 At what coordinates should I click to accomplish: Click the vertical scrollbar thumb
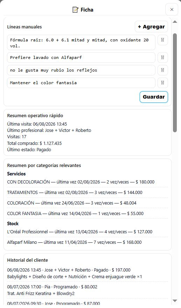[x=175, y=82]
